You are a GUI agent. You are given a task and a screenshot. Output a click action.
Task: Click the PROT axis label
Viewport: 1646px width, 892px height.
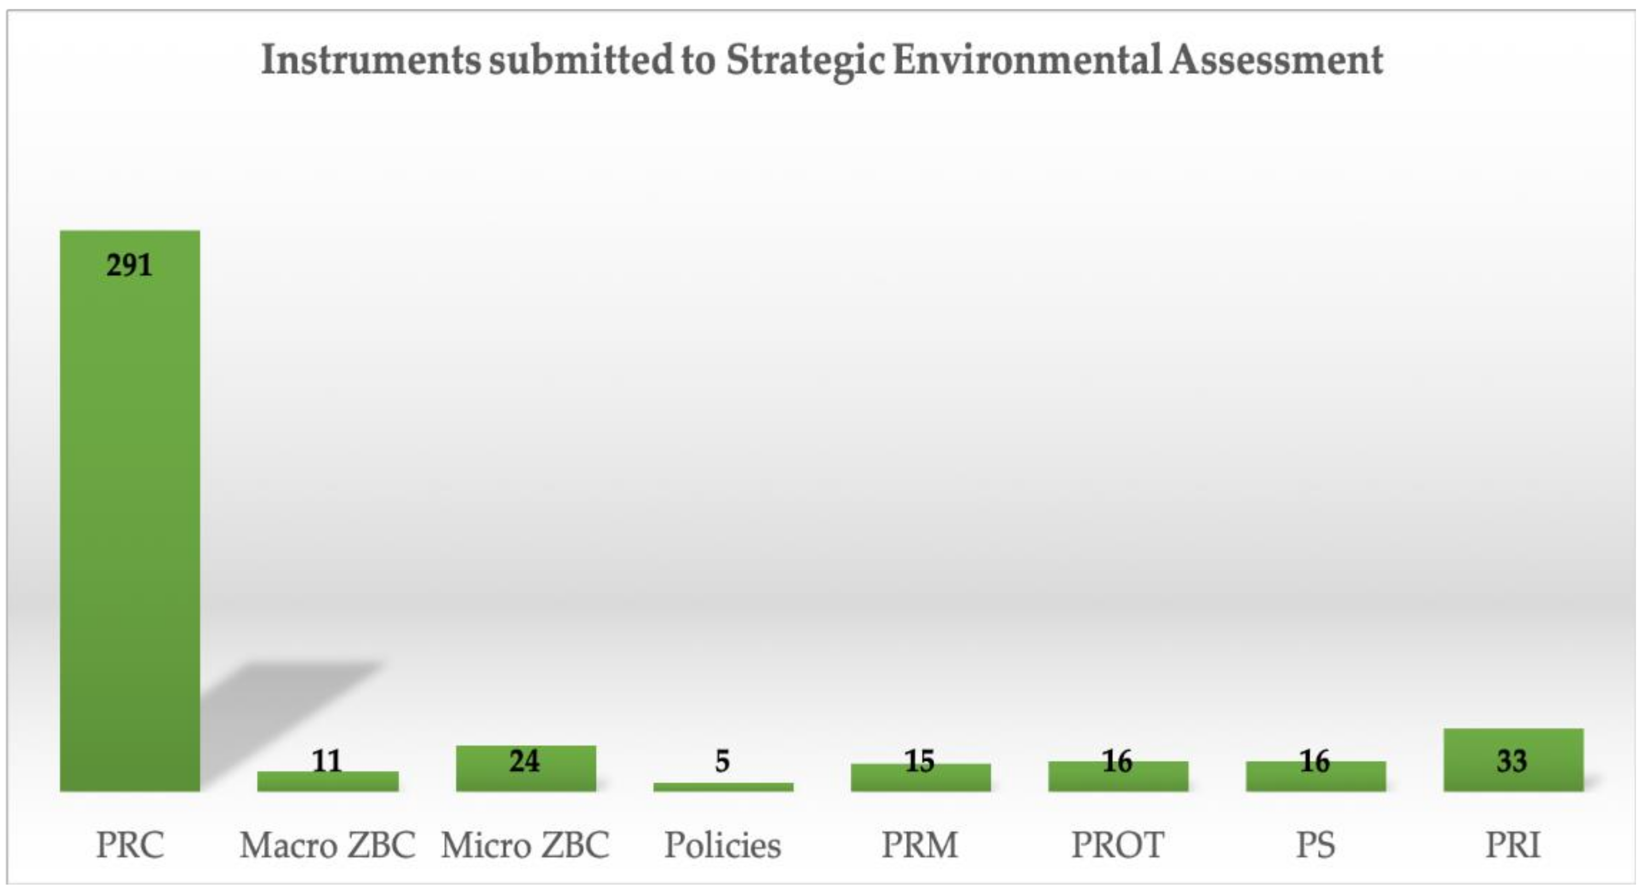[x=1117, y=845]
